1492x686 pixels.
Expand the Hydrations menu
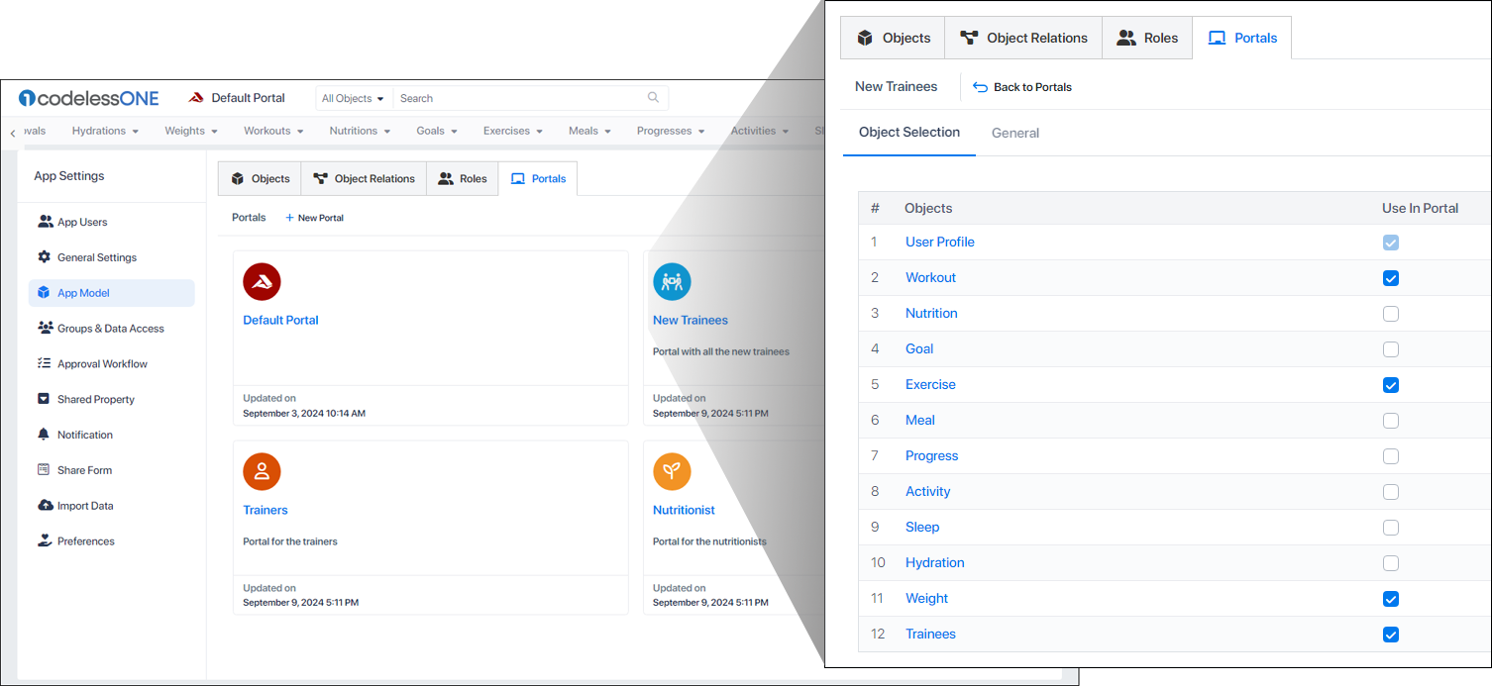[105, 131]
